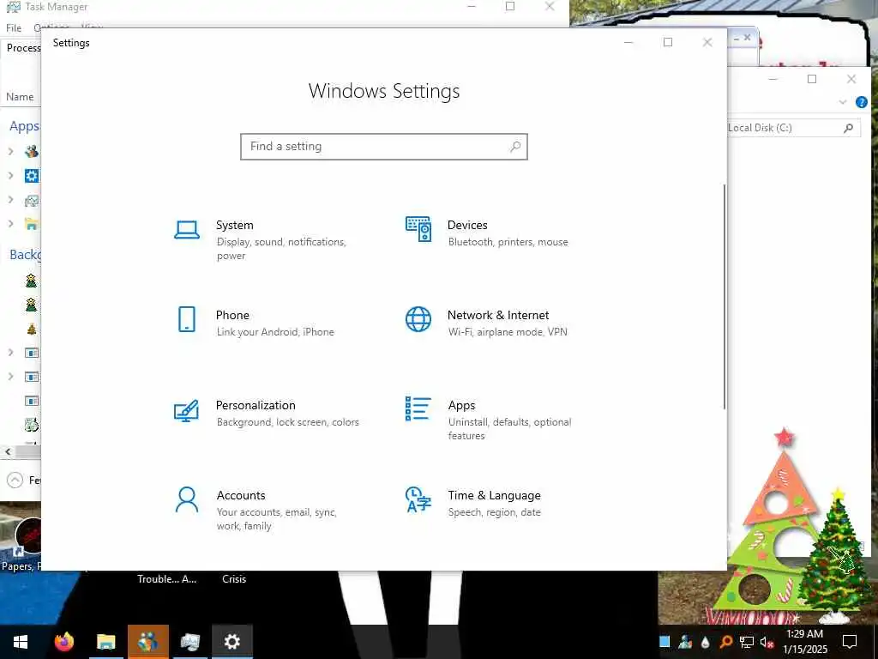Switch to Task Manager on the taskbar

coord(189,642)
